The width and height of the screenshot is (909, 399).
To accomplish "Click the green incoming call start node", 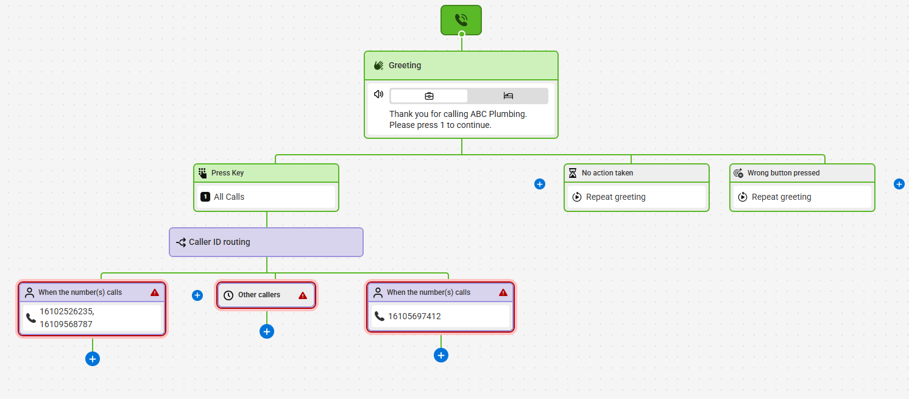I will point(461,19).
